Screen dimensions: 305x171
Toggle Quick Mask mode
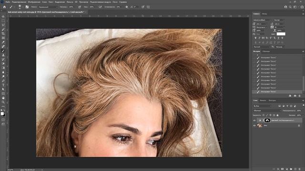[x=3, y=120]
